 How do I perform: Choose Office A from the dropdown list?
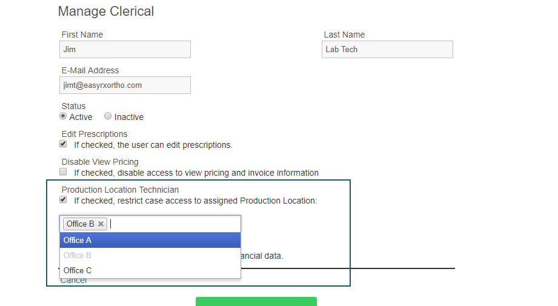point(150,241)
